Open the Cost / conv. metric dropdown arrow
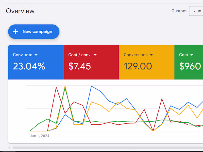The image size is (203, 152). [95, 55]
